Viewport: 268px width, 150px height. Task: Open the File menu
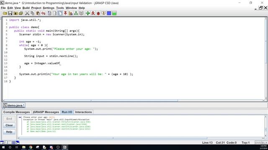pos(3,8)
